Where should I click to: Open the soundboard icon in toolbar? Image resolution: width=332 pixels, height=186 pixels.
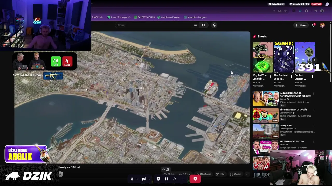175,179
